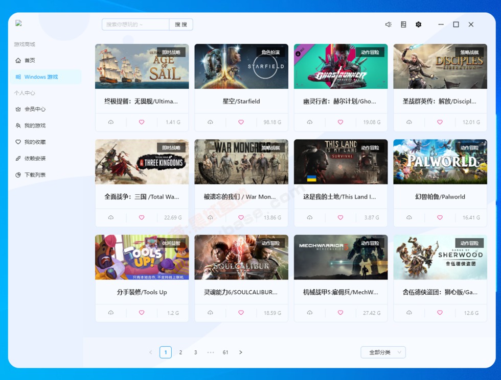Click download icon for Ultimate Age of Sail card
501x380 pixels.
[111, 122]
